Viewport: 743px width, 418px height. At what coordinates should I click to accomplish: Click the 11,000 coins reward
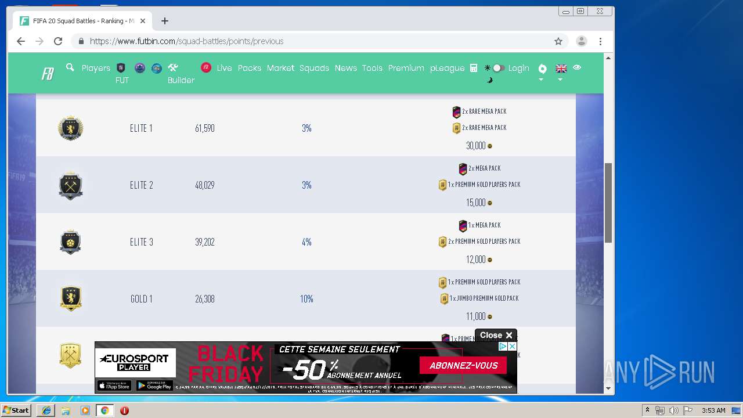[479, 316]
